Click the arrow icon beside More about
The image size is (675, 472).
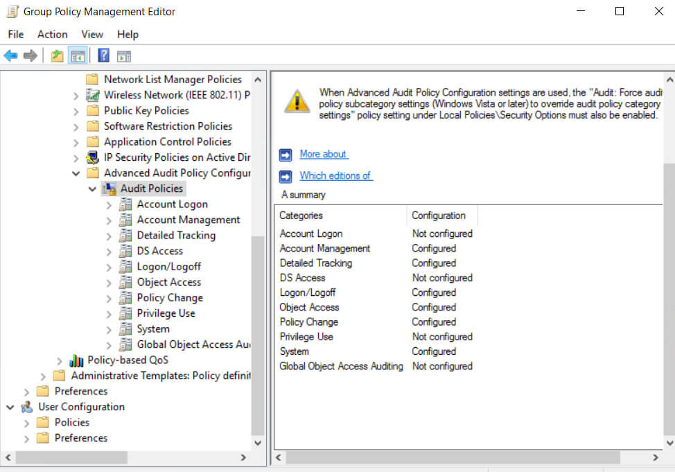pos(286,155)
